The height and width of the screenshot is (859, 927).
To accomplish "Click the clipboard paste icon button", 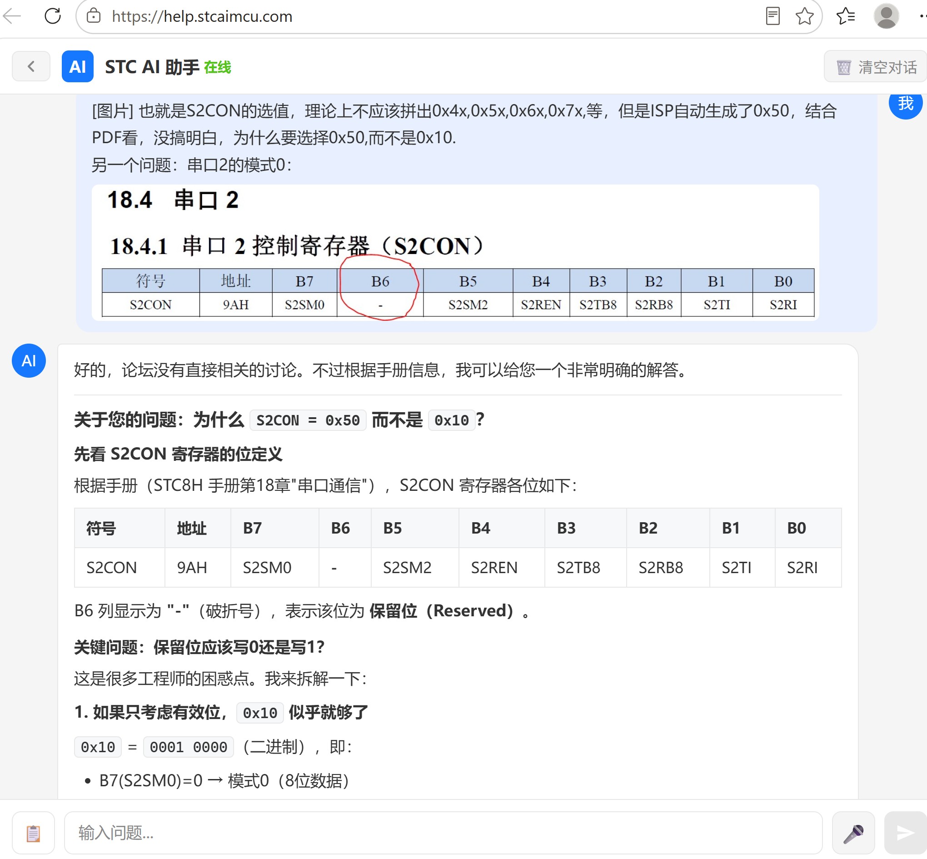I will (34, 833).
